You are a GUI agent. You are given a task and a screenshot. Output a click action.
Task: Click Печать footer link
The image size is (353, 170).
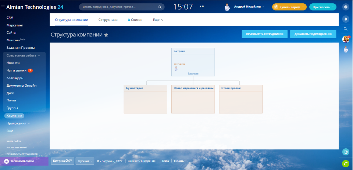pyautogui.click(x=179, y=161)
